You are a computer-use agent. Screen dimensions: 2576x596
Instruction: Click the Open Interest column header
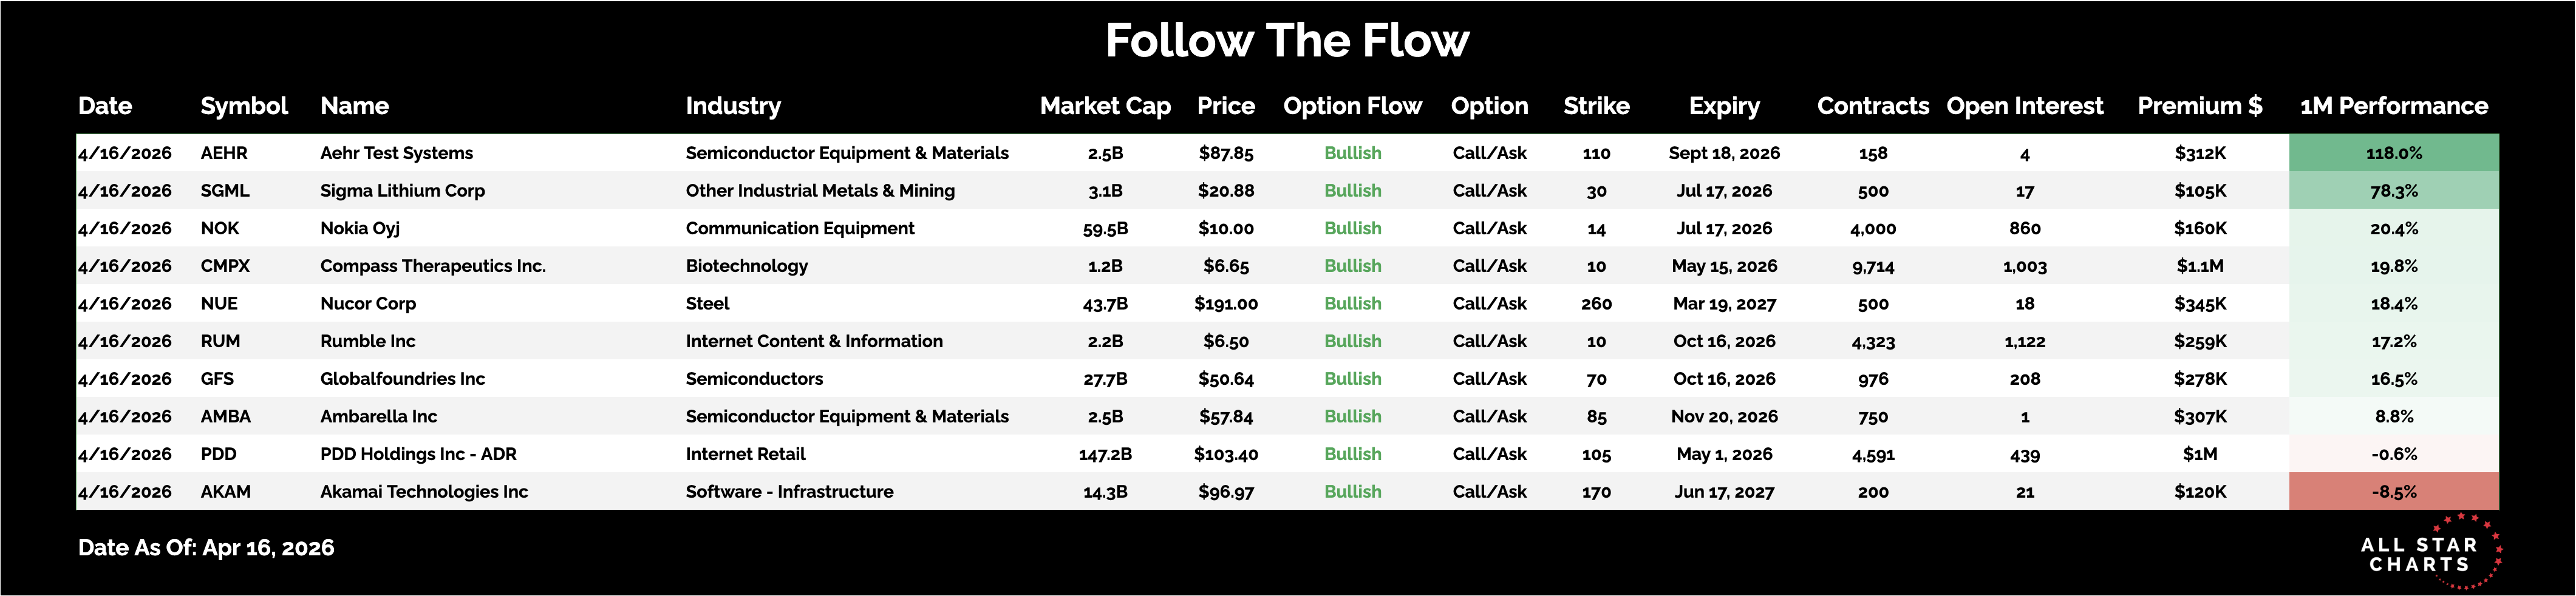click(2024, 106)
